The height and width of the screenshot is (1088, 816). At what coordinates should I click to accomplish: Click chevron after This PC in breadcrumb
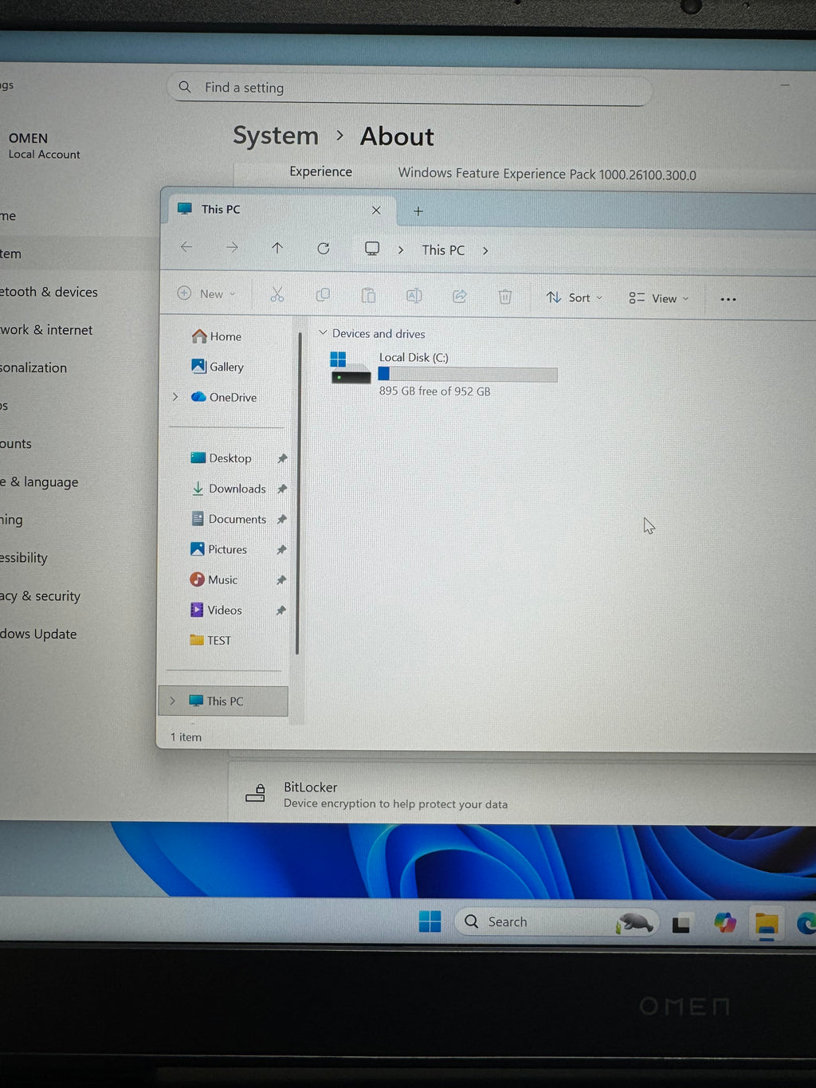[x=485, y=251]
